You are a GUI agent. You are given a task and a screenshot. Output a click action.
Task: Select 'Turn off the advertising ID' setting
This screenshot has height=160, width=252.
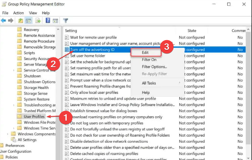pyautogui.click(x=92, y=49)
